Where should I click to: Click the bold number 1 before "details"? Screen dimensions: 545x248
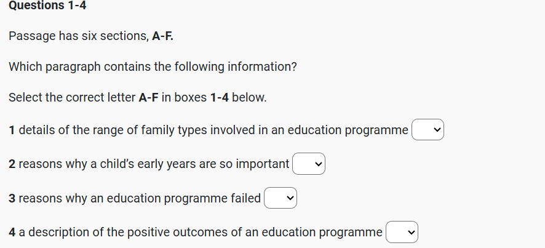[x=12, y=130]
